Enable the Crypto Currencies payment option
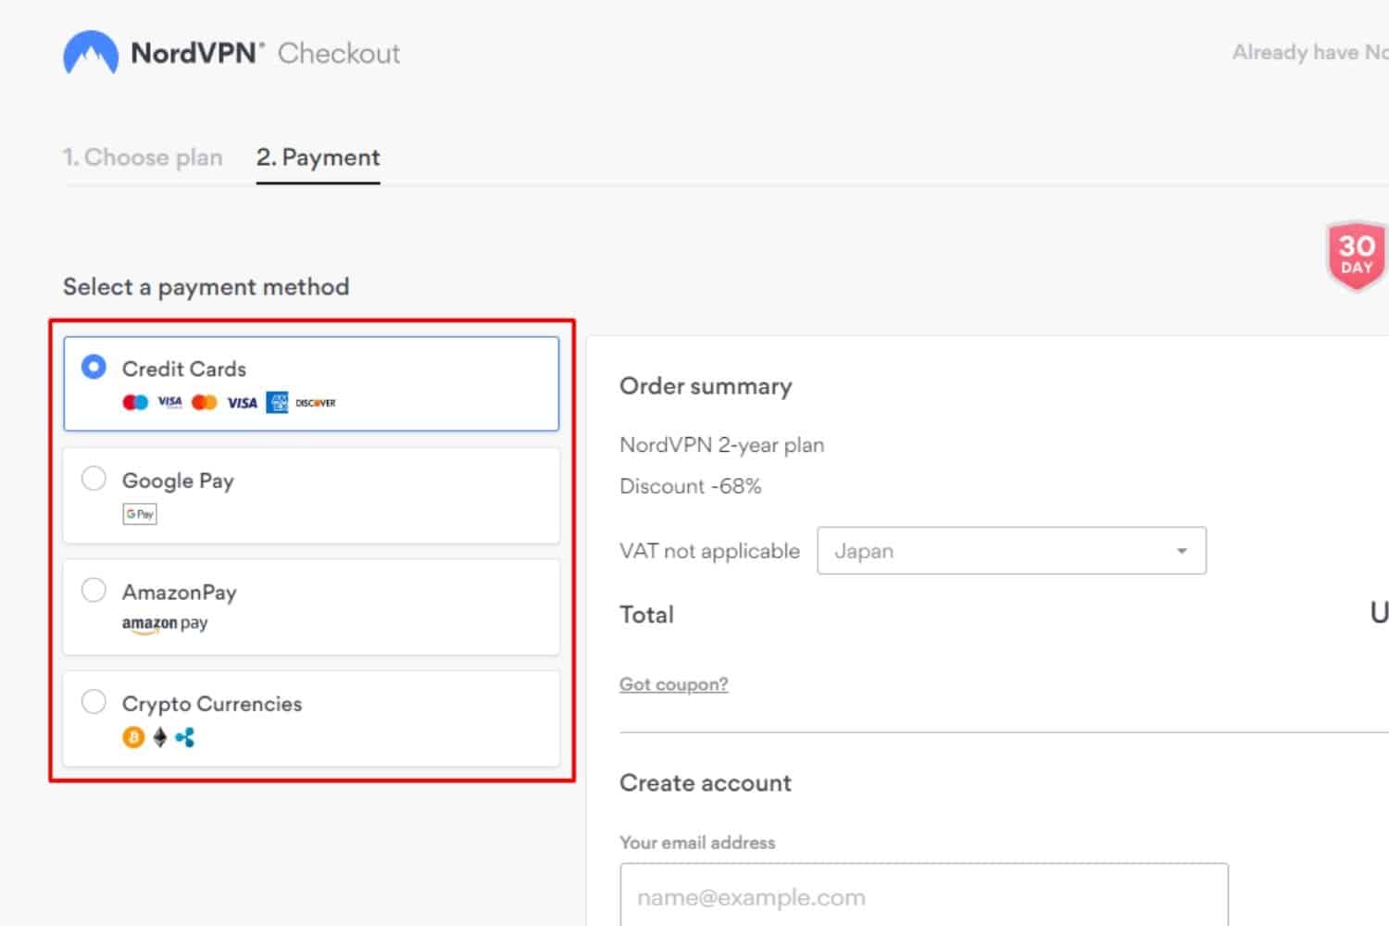The height and width of the screenshot is (926, 1389). click(94, 701)
